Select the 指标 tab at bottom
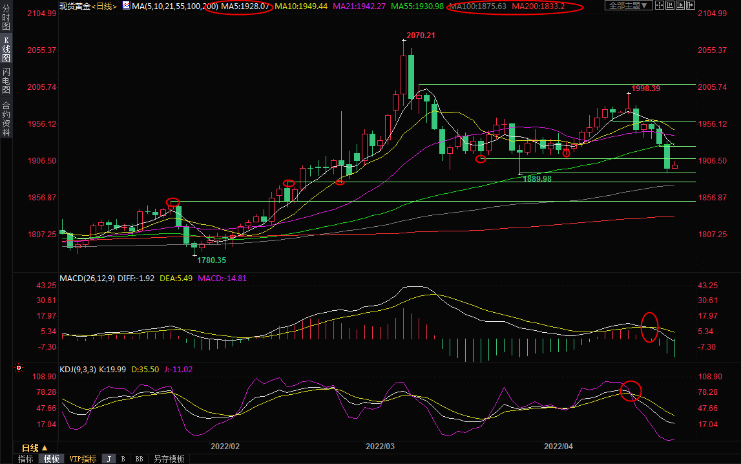This screenshot has height=464, width=741. pyautogui.click(x=26, y=459)
